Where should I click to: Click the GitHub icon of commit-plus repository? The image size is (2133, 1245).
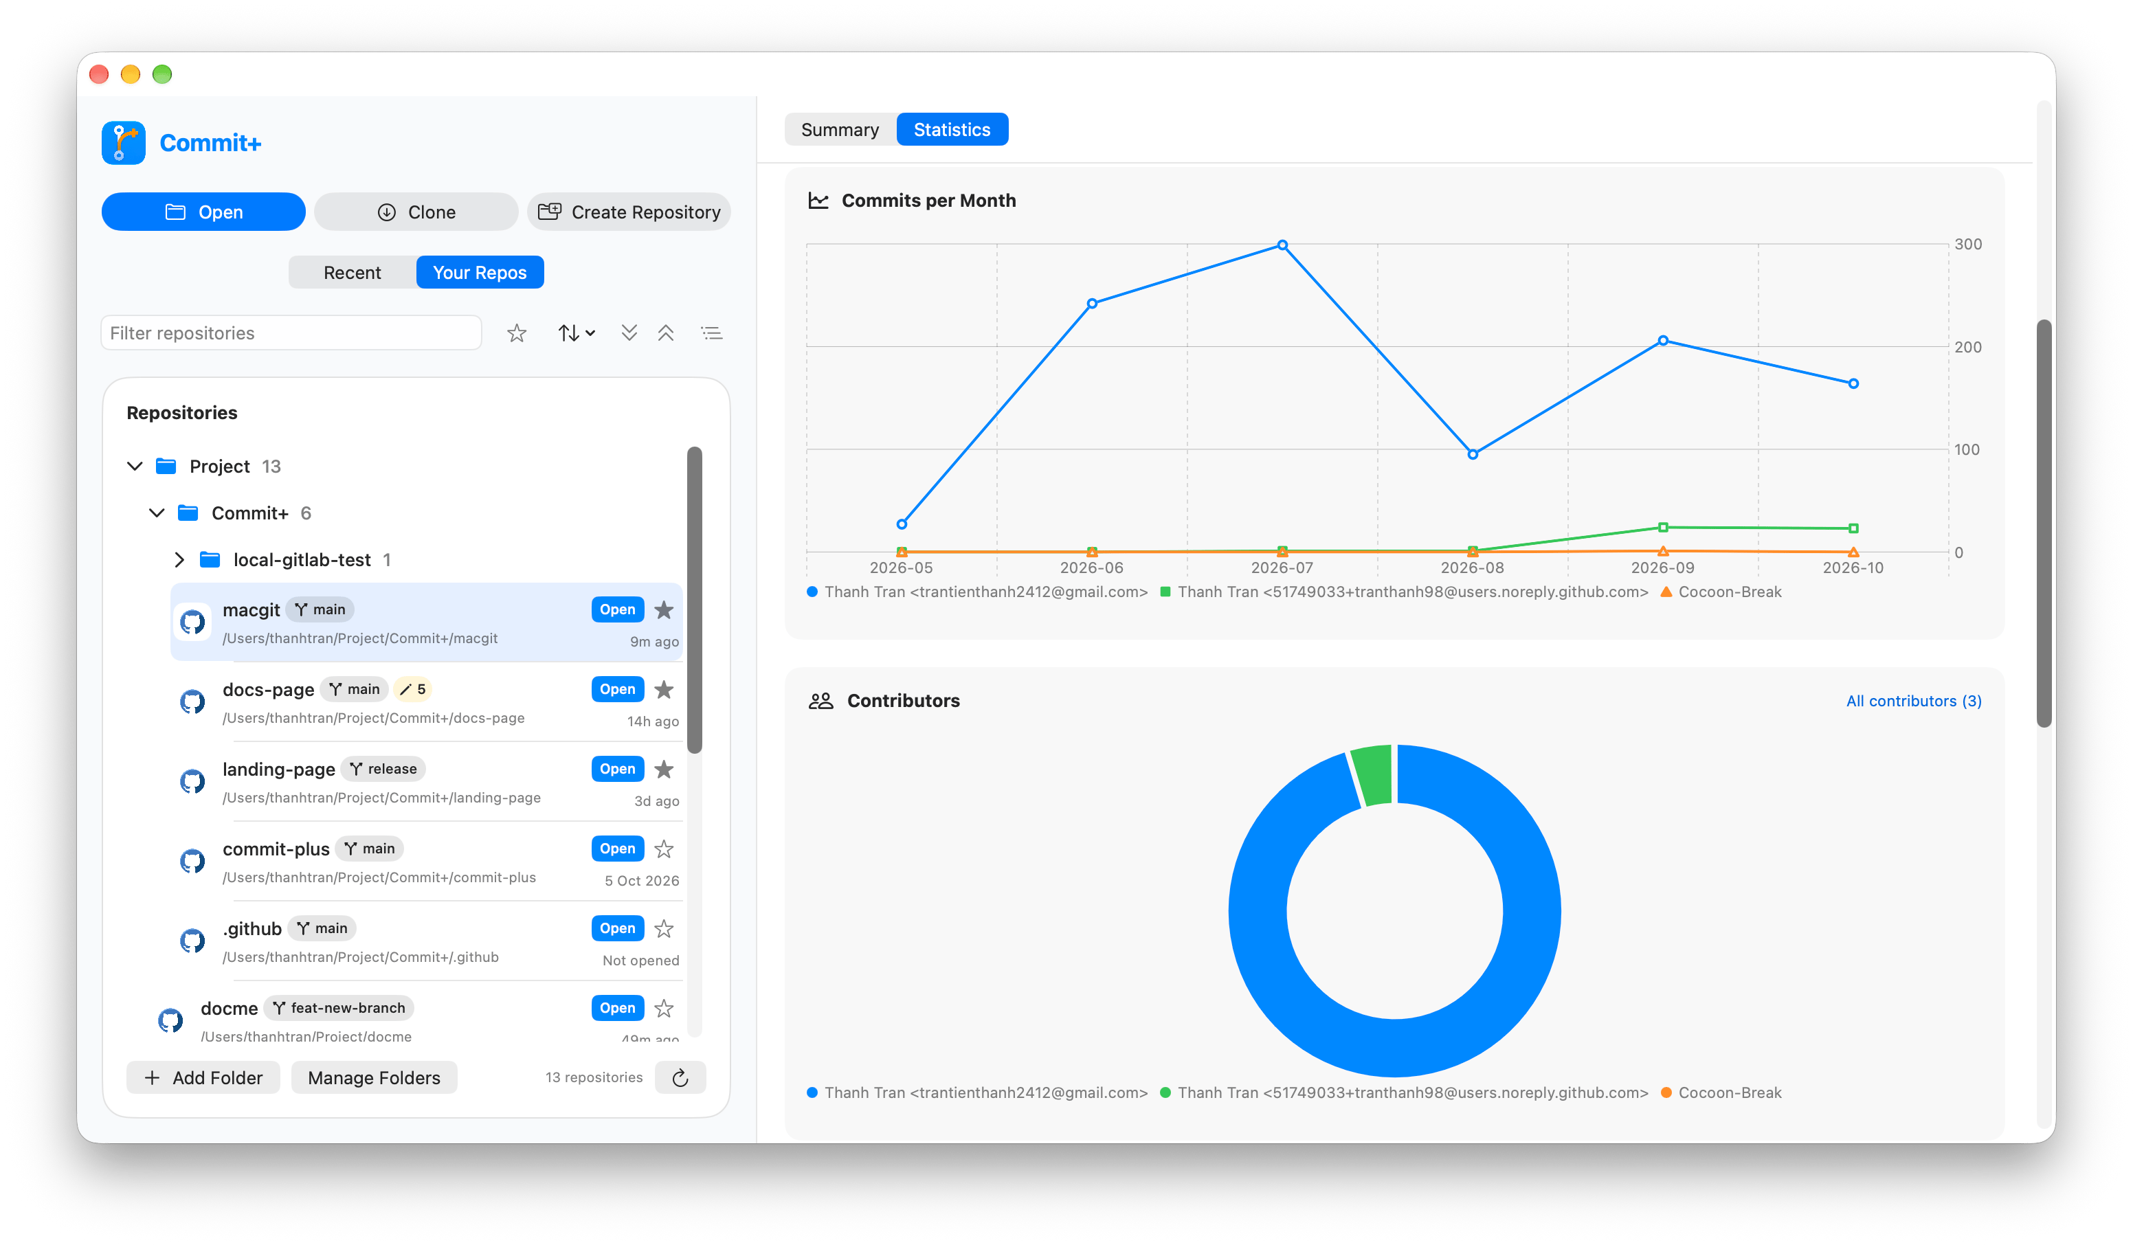point(193,862)
